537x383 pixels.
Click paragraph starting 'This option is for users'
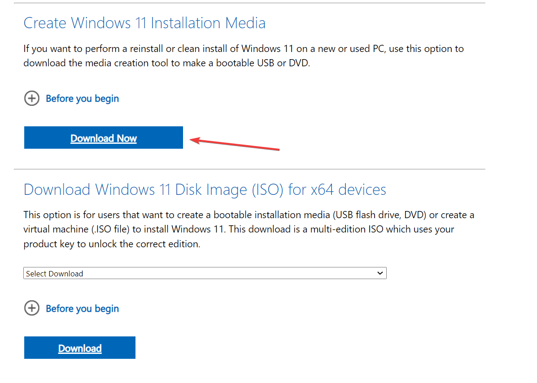click(249, 229)
